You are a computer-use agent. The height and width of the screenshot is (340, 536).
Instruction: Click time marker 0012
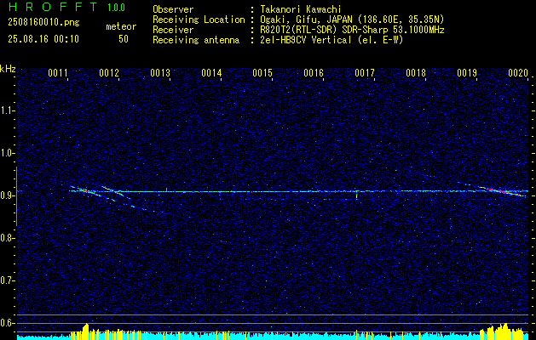click(109, 73)
